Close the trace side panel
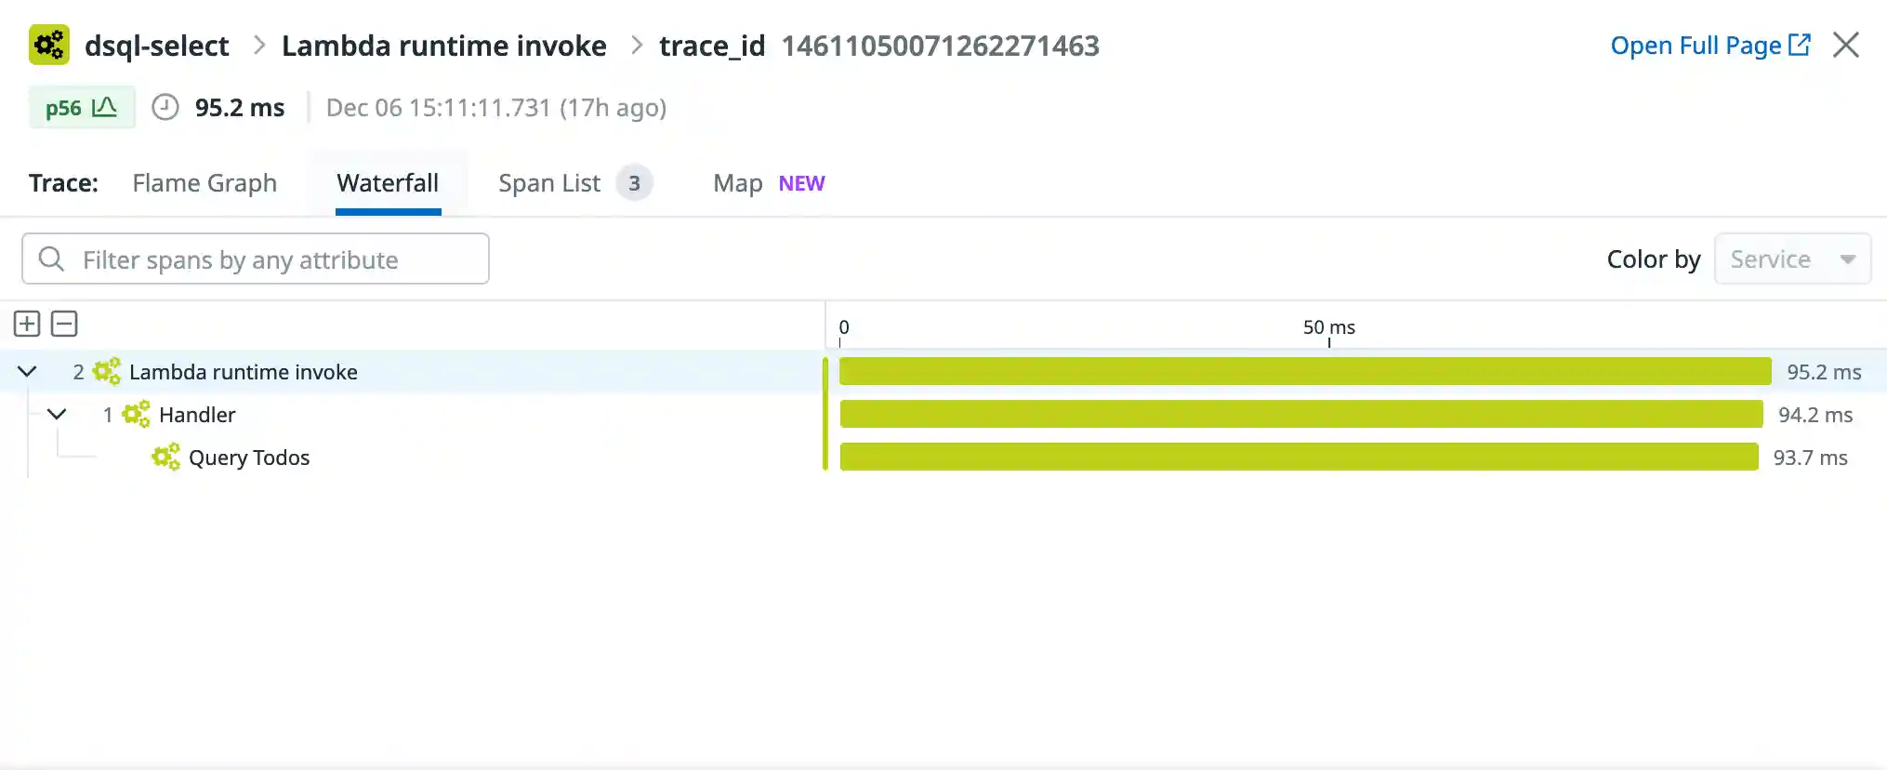Screen dimensions: 1887x770 pos(1845,45)
